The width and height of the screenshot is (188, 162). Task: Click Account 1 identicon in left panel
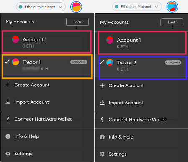[15, 39]
